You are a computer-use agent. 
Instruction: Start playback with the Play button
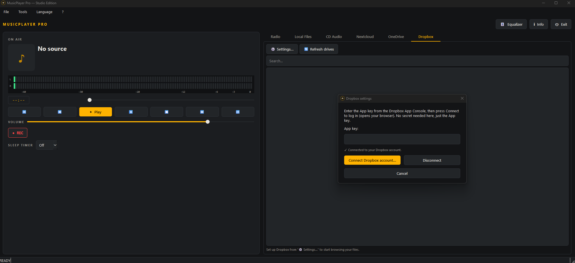pyautogui.click(x=95, y=112)
